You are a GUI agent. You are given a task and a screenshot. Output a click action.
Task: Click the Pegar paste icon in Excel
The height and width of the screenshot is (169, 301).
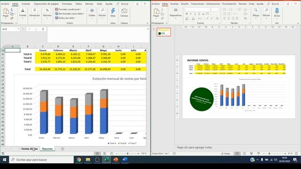click(x=6, y=11)
